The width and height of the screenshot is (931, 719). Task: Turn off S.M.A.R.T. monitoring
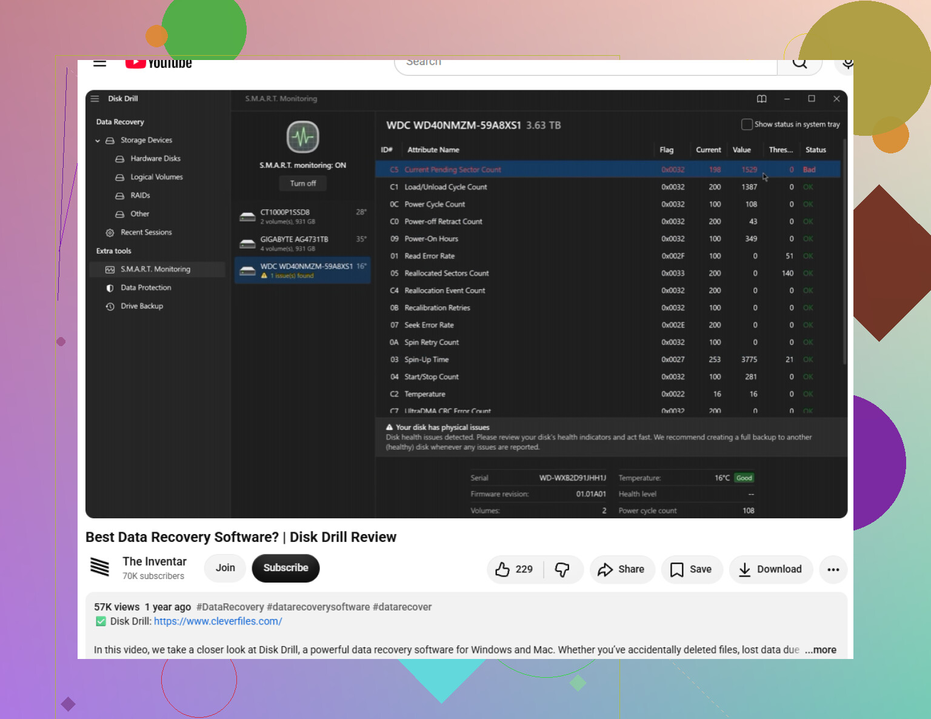(x=303, y=183)
